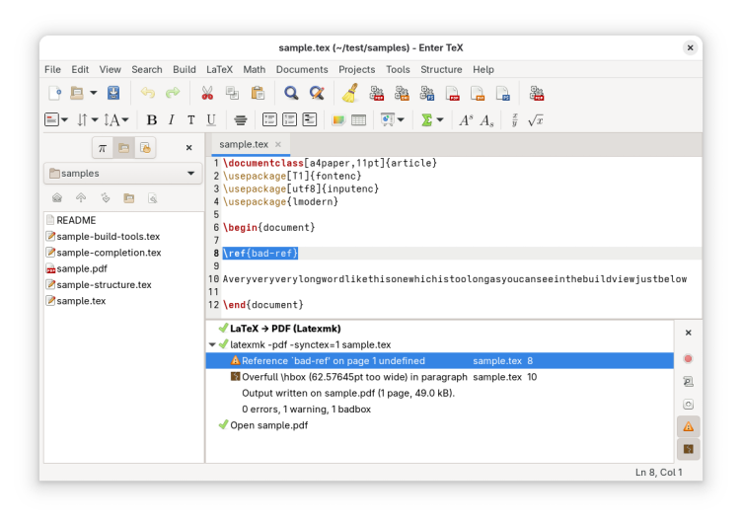Click the center alignment icon
This screenshot has width=742, height=524.
point(241,119)
